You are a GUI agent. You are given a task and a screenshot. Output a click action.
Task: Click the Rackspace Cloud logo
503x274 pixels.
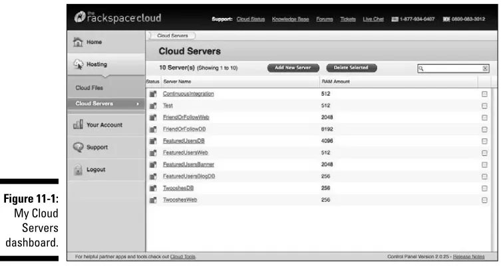[118, 17]
